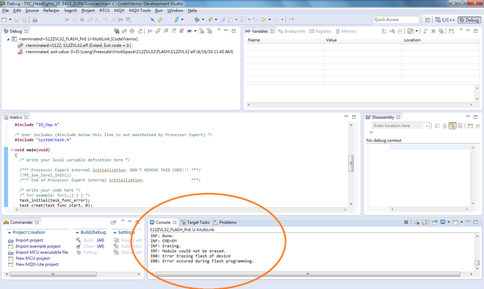
Task: Click Display Selected Console icon
Action: [443, 222]
